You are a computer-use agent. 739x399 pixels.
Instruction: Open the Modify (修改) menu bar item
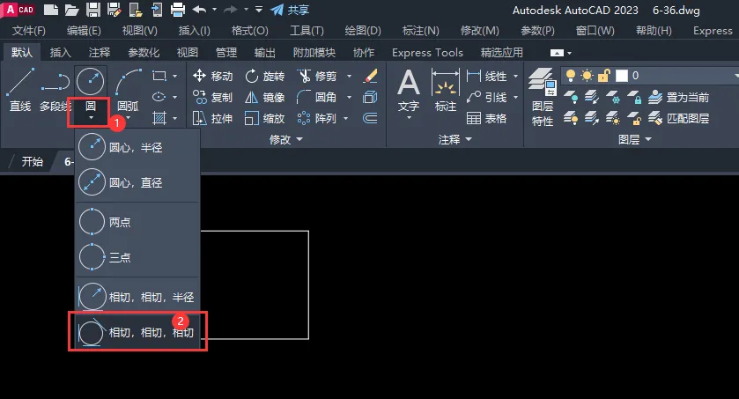pyautogui.click(x=479, y=31)
